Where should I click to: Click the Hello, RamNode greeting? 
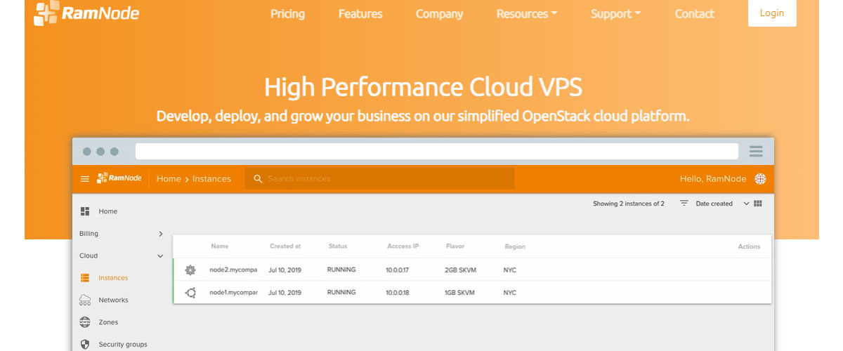(x=714, y=179)
